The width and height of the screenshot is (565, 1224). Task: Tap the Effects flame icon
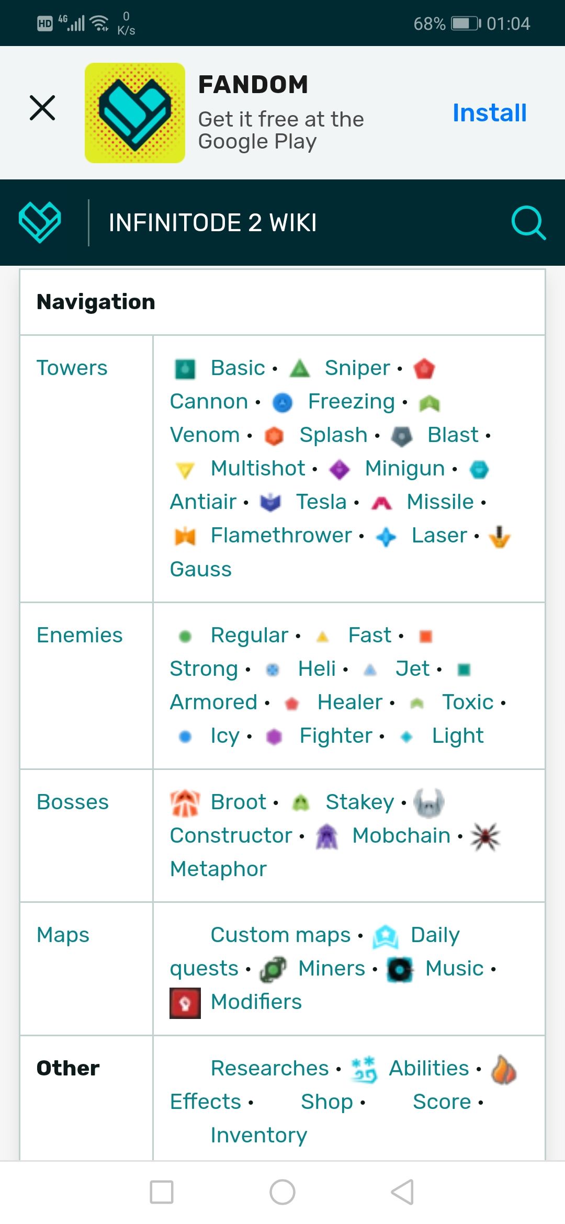(x=504, y=1069)
